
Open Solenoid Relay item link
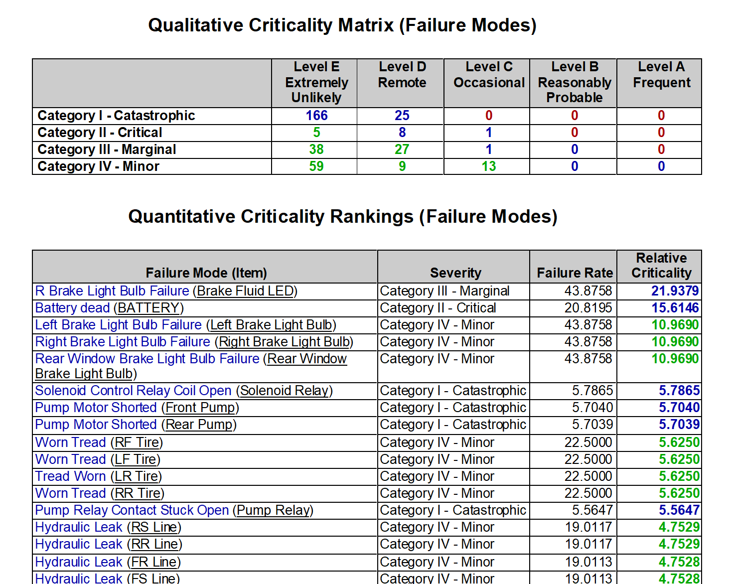pos(285,391)
